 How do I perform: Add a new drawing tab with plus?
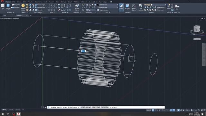pos(31,15)
